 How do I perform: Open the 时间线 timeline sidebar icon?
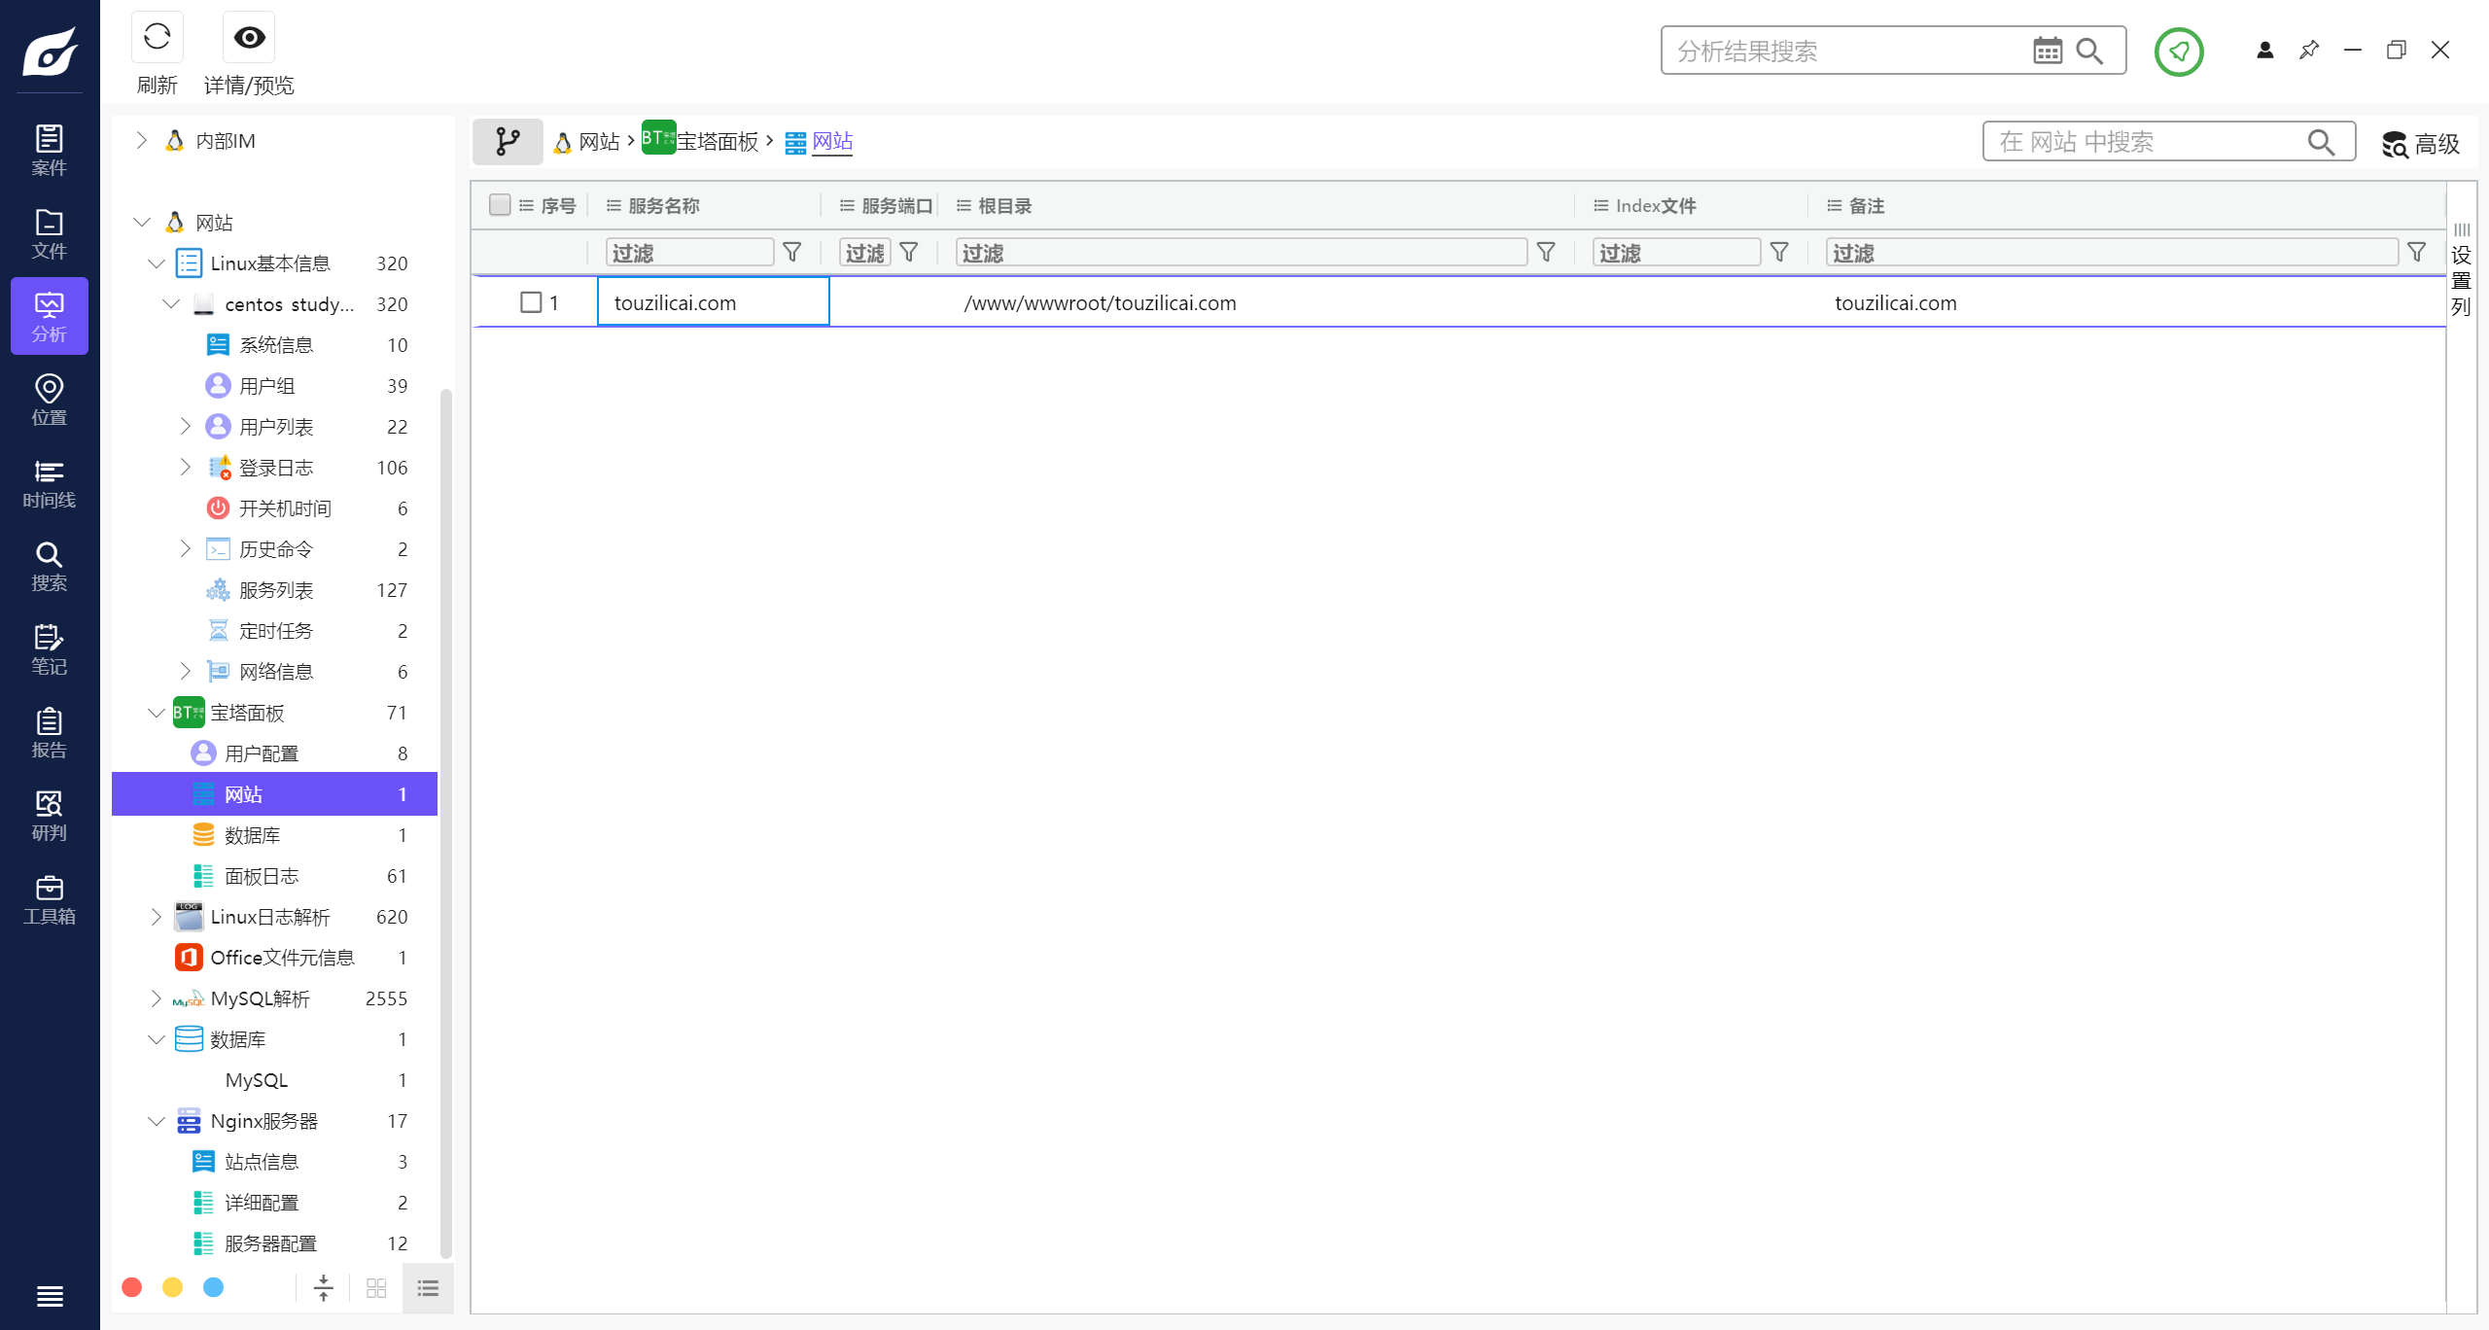(49, 483)
